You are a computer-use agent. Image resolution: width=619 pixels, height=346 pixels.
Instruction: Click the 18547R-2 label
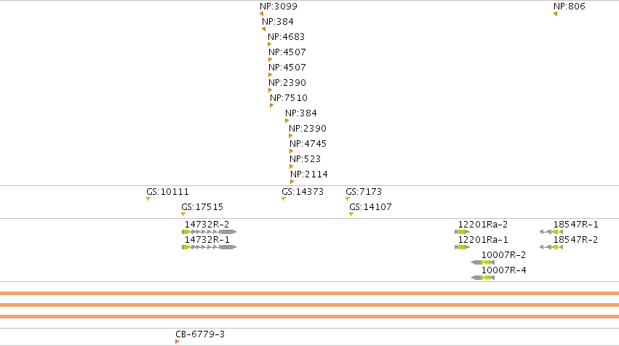click(x=575, y=240)
